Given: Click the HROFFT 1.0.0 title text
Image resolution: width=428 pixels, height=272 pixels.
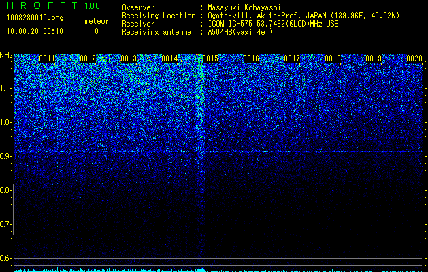Looking at the screenshot, I should click(53, 5).
